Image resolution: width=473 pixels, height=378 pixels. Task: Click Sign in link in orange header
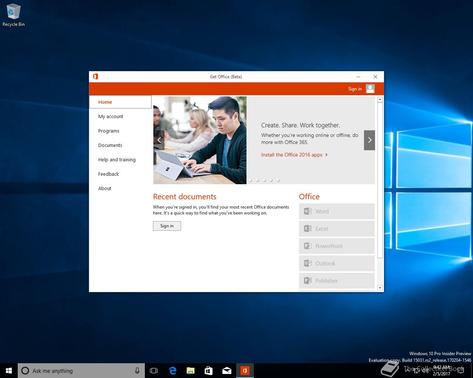pos(355,89)
